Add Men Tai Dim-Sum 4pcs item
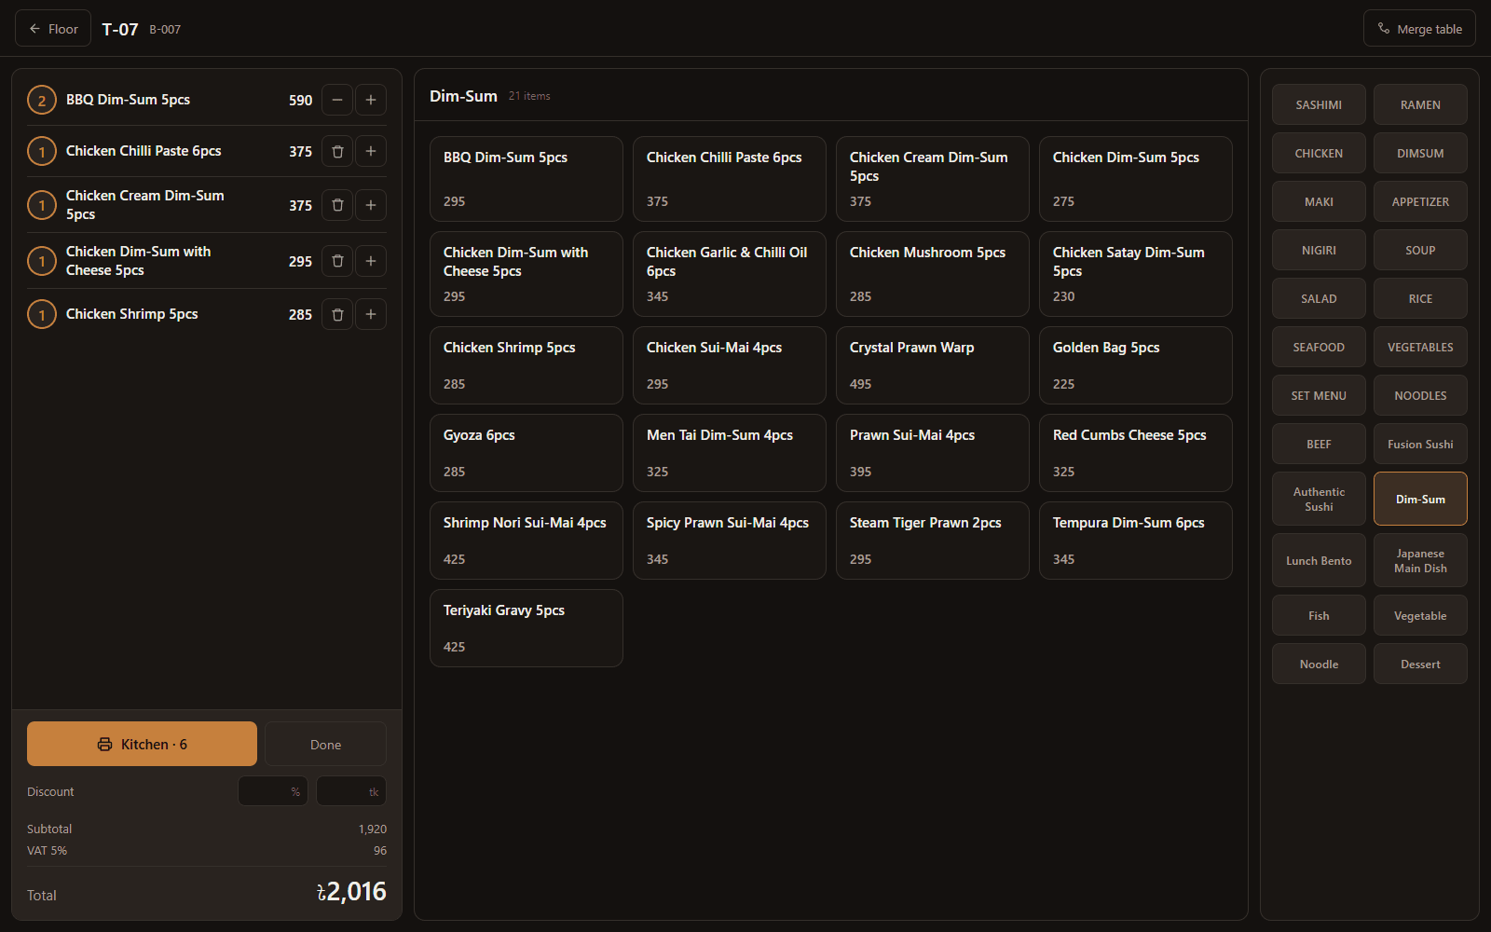The height and width of the screenshot is (932, 1491). point(730,453)
